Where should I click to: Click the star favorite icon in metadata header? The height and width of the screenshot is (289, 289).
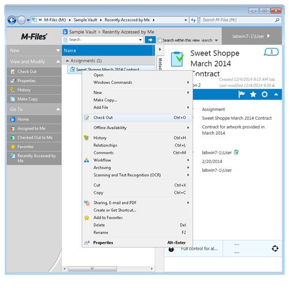click(x=253, y=94)
